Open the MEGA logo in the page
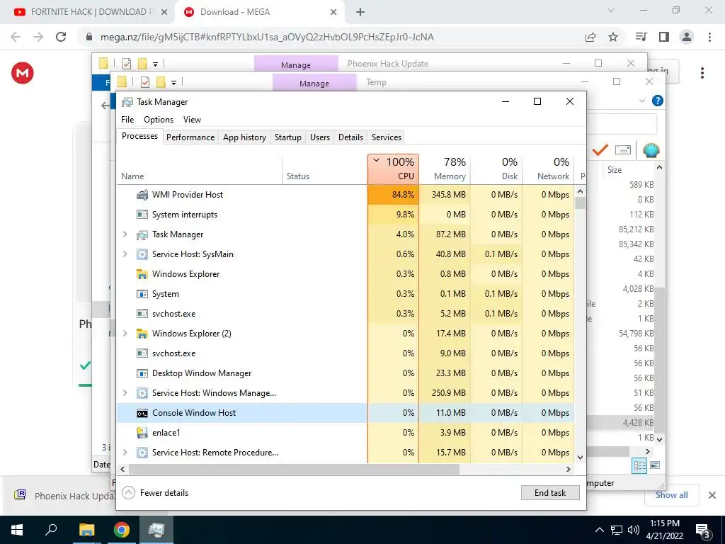 tap(23, 73)
